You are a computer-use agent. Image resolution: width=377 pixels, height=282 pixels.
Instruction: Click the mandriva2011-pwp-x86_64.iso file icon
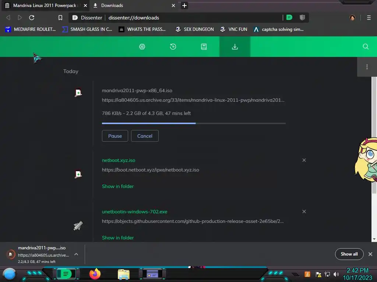pos(78,93)
